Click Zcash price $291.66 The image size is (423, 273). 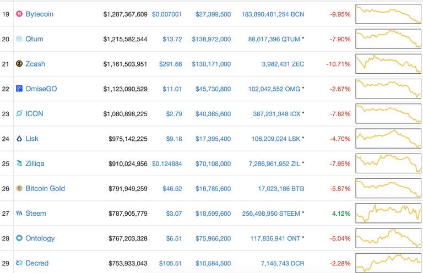click(x=171, y=64)
